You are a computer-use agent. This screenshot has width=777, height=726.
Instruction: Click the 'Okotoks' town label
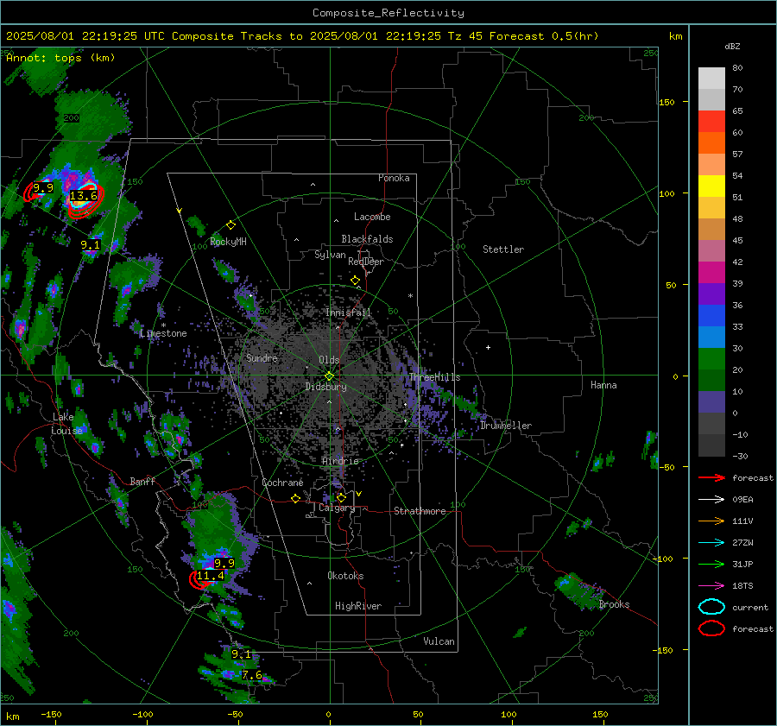coord(345,576)
